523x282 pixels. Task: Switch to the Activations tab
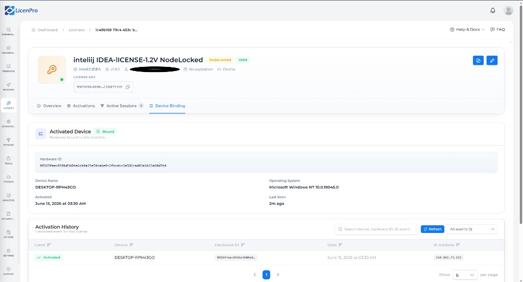(81, 106)
